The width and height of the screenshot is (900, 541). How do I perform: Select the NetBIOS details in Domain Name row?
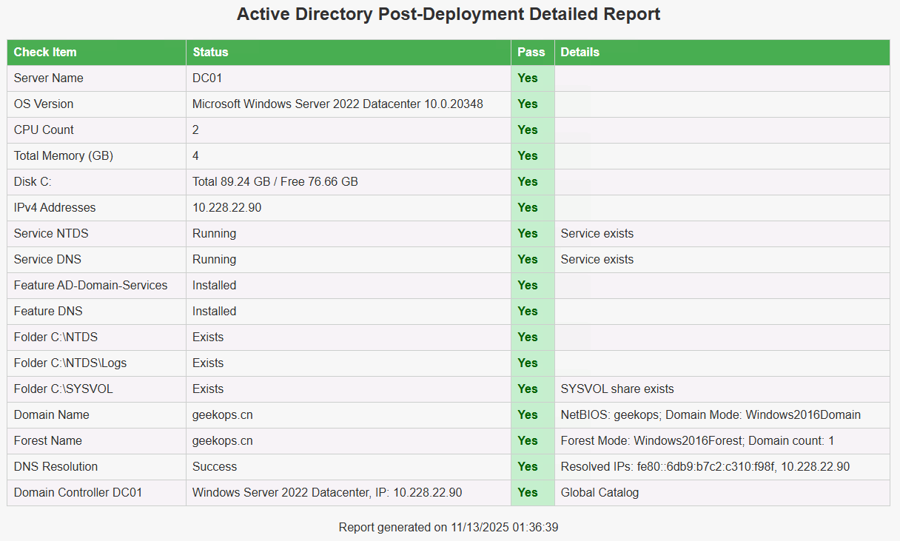711,414
